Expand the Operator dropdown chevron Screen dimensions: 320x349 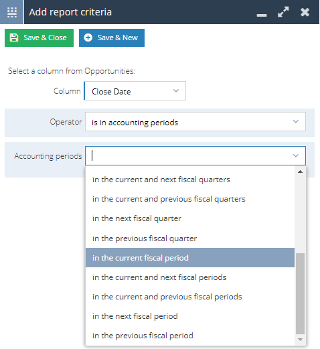point(296,121)
